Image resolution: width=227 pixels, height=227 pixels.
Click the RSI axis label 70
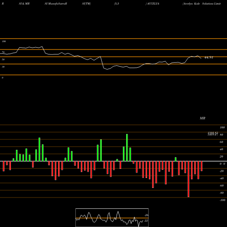click(3, 52)
